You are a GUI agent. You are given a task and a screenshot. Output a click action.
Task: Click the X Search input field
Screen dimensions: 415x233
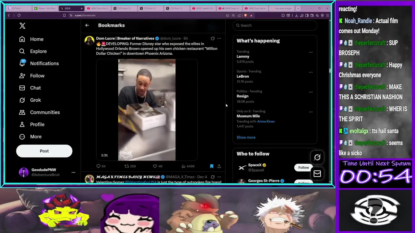(x=275, y=25)
